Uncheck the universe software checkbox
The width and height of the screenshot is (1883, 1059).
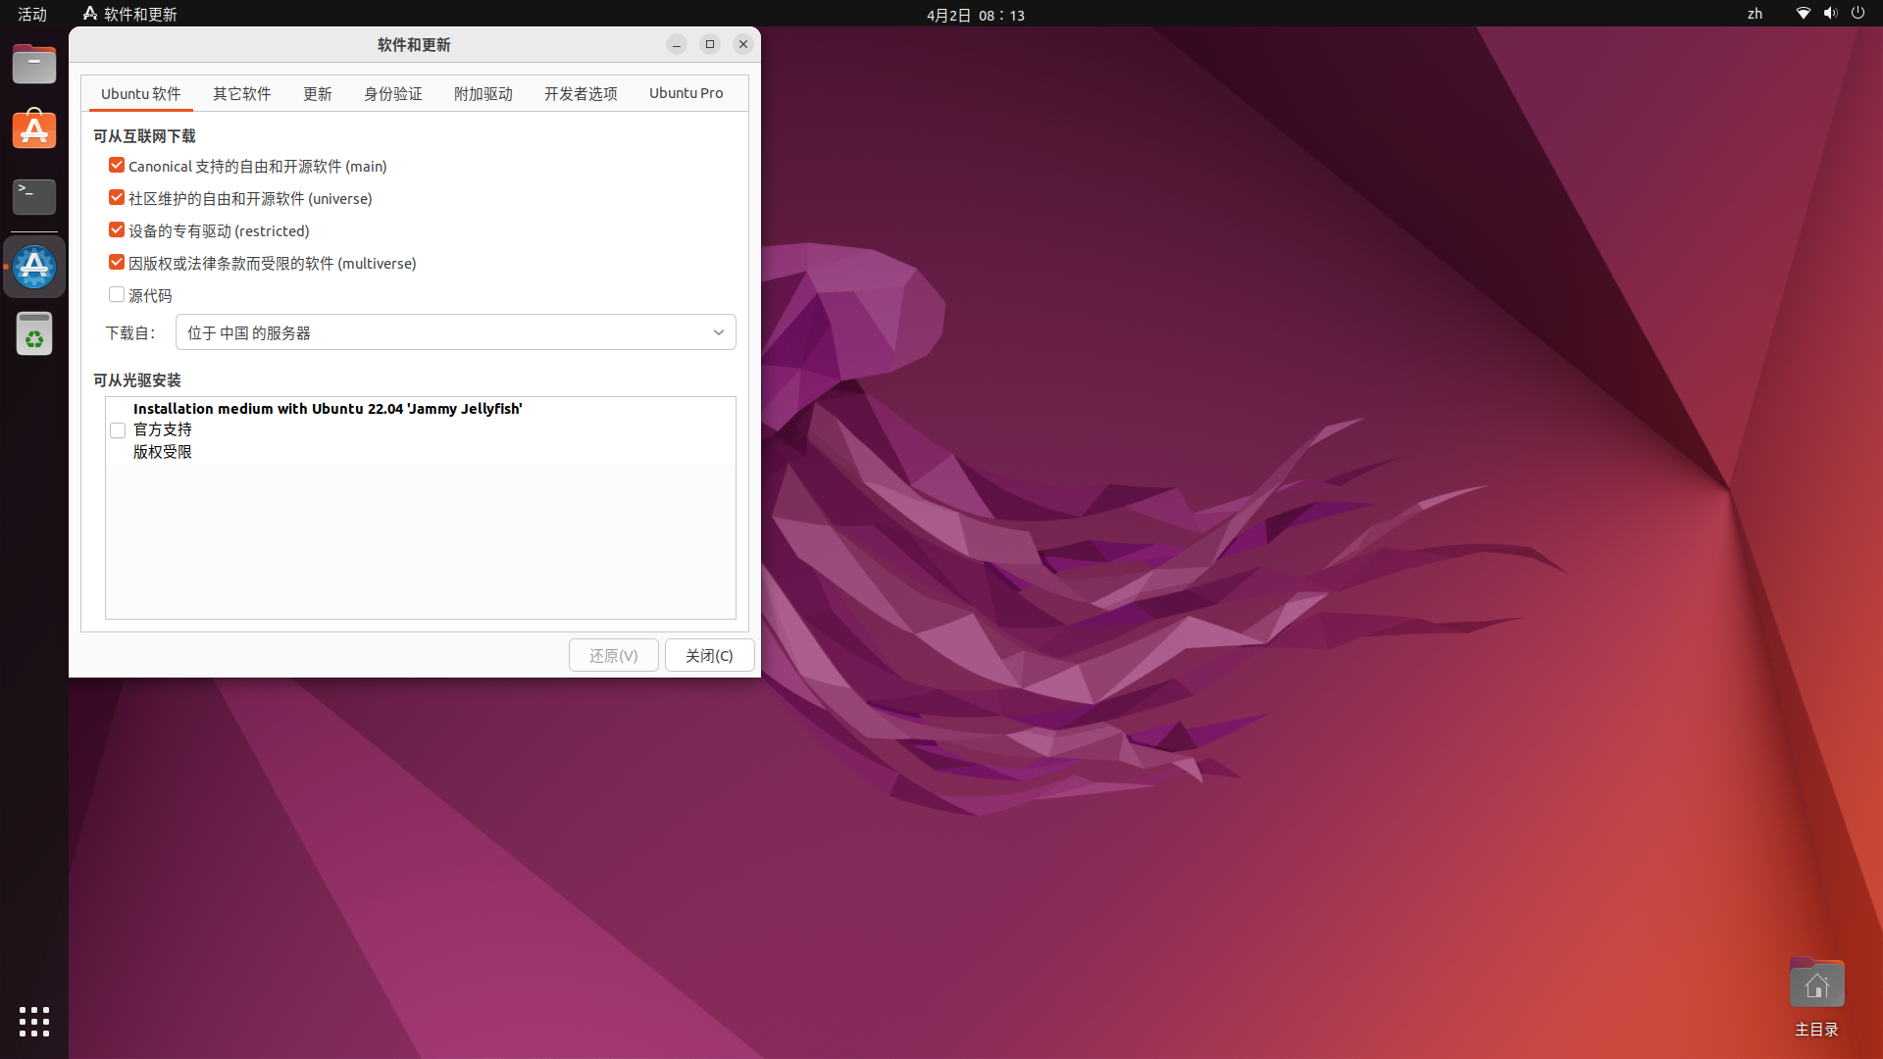click(117, 198)
